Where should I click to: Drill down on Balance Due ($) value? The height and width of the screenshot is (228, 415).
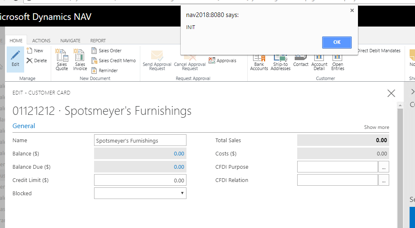179,167
